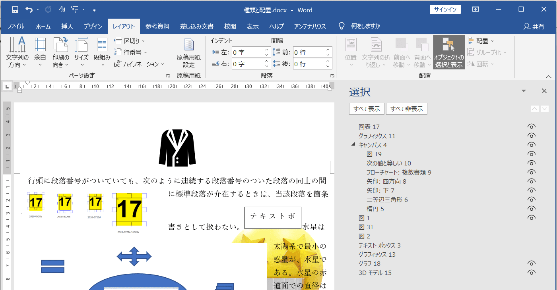Image resolution: width=557 pixels, height=290 pixels.
Task: Open the 文字列の方向 text direction tool
Action: [17, 52]
